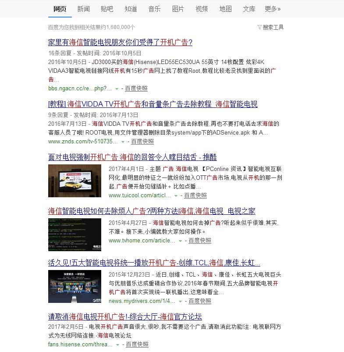
Task: Switch to the 图片 tab
Action: pyautogui.click(x=178, y=9)
